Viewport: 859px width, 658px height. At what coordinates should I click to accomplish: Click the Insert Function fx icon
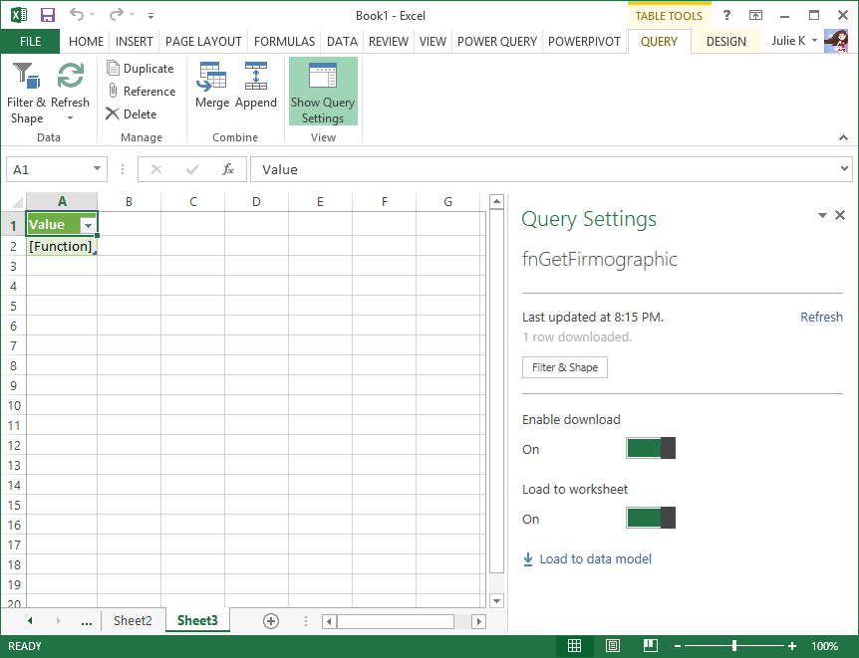(x=228, y=169)
